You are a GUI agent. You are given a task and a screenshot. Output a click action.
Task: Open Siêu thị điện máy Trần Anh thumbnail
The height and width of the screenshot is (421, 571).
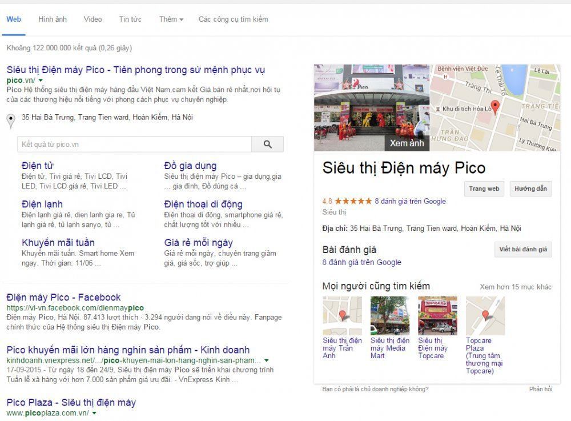click(x=342, y=316)
